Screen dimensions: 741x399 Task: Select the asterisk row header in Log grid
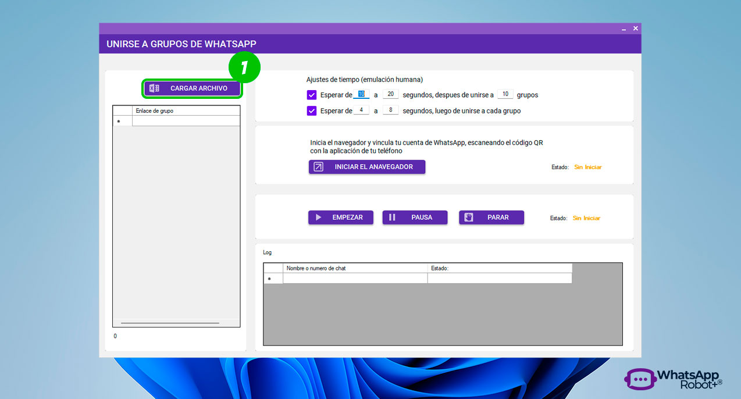273,279
